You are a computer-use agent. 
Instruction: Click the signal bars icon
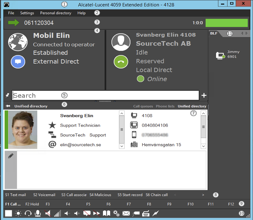(58, 213)
